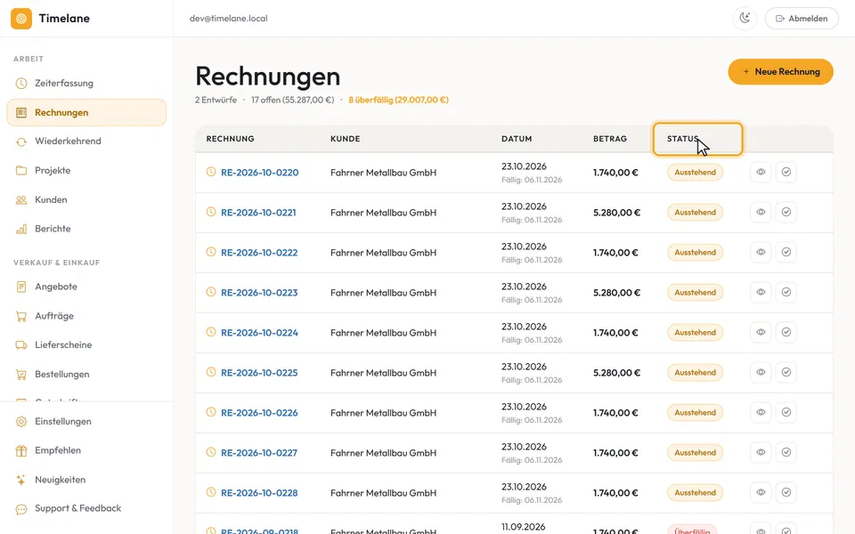855x534 pixels.
Task: Mark RE-2026-10-0222 as paid checkmark
Action: (786, 252)
